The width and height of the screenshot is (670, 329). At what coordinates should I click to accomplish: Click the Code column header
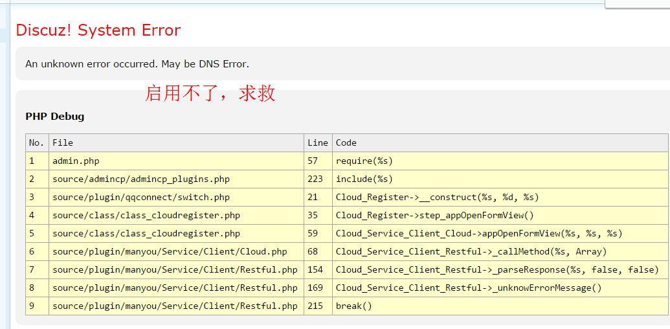pyautogui.click(x=346, y=142)
